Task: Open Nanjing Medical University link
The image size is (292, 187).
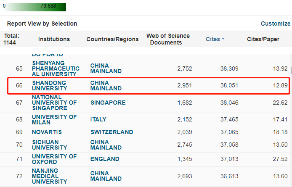Action: pyautogui.click(x=50, y=176)
